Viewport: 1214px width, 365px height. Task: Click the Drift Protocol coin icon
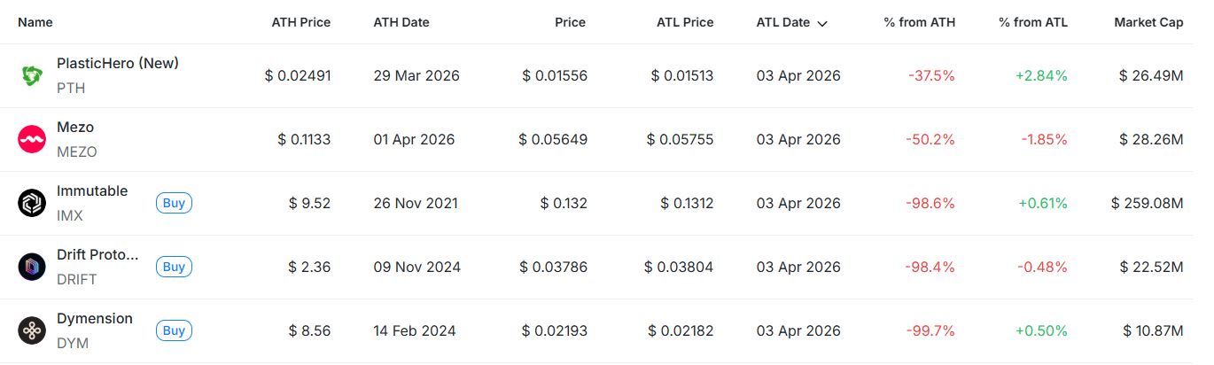click(32, 268)
